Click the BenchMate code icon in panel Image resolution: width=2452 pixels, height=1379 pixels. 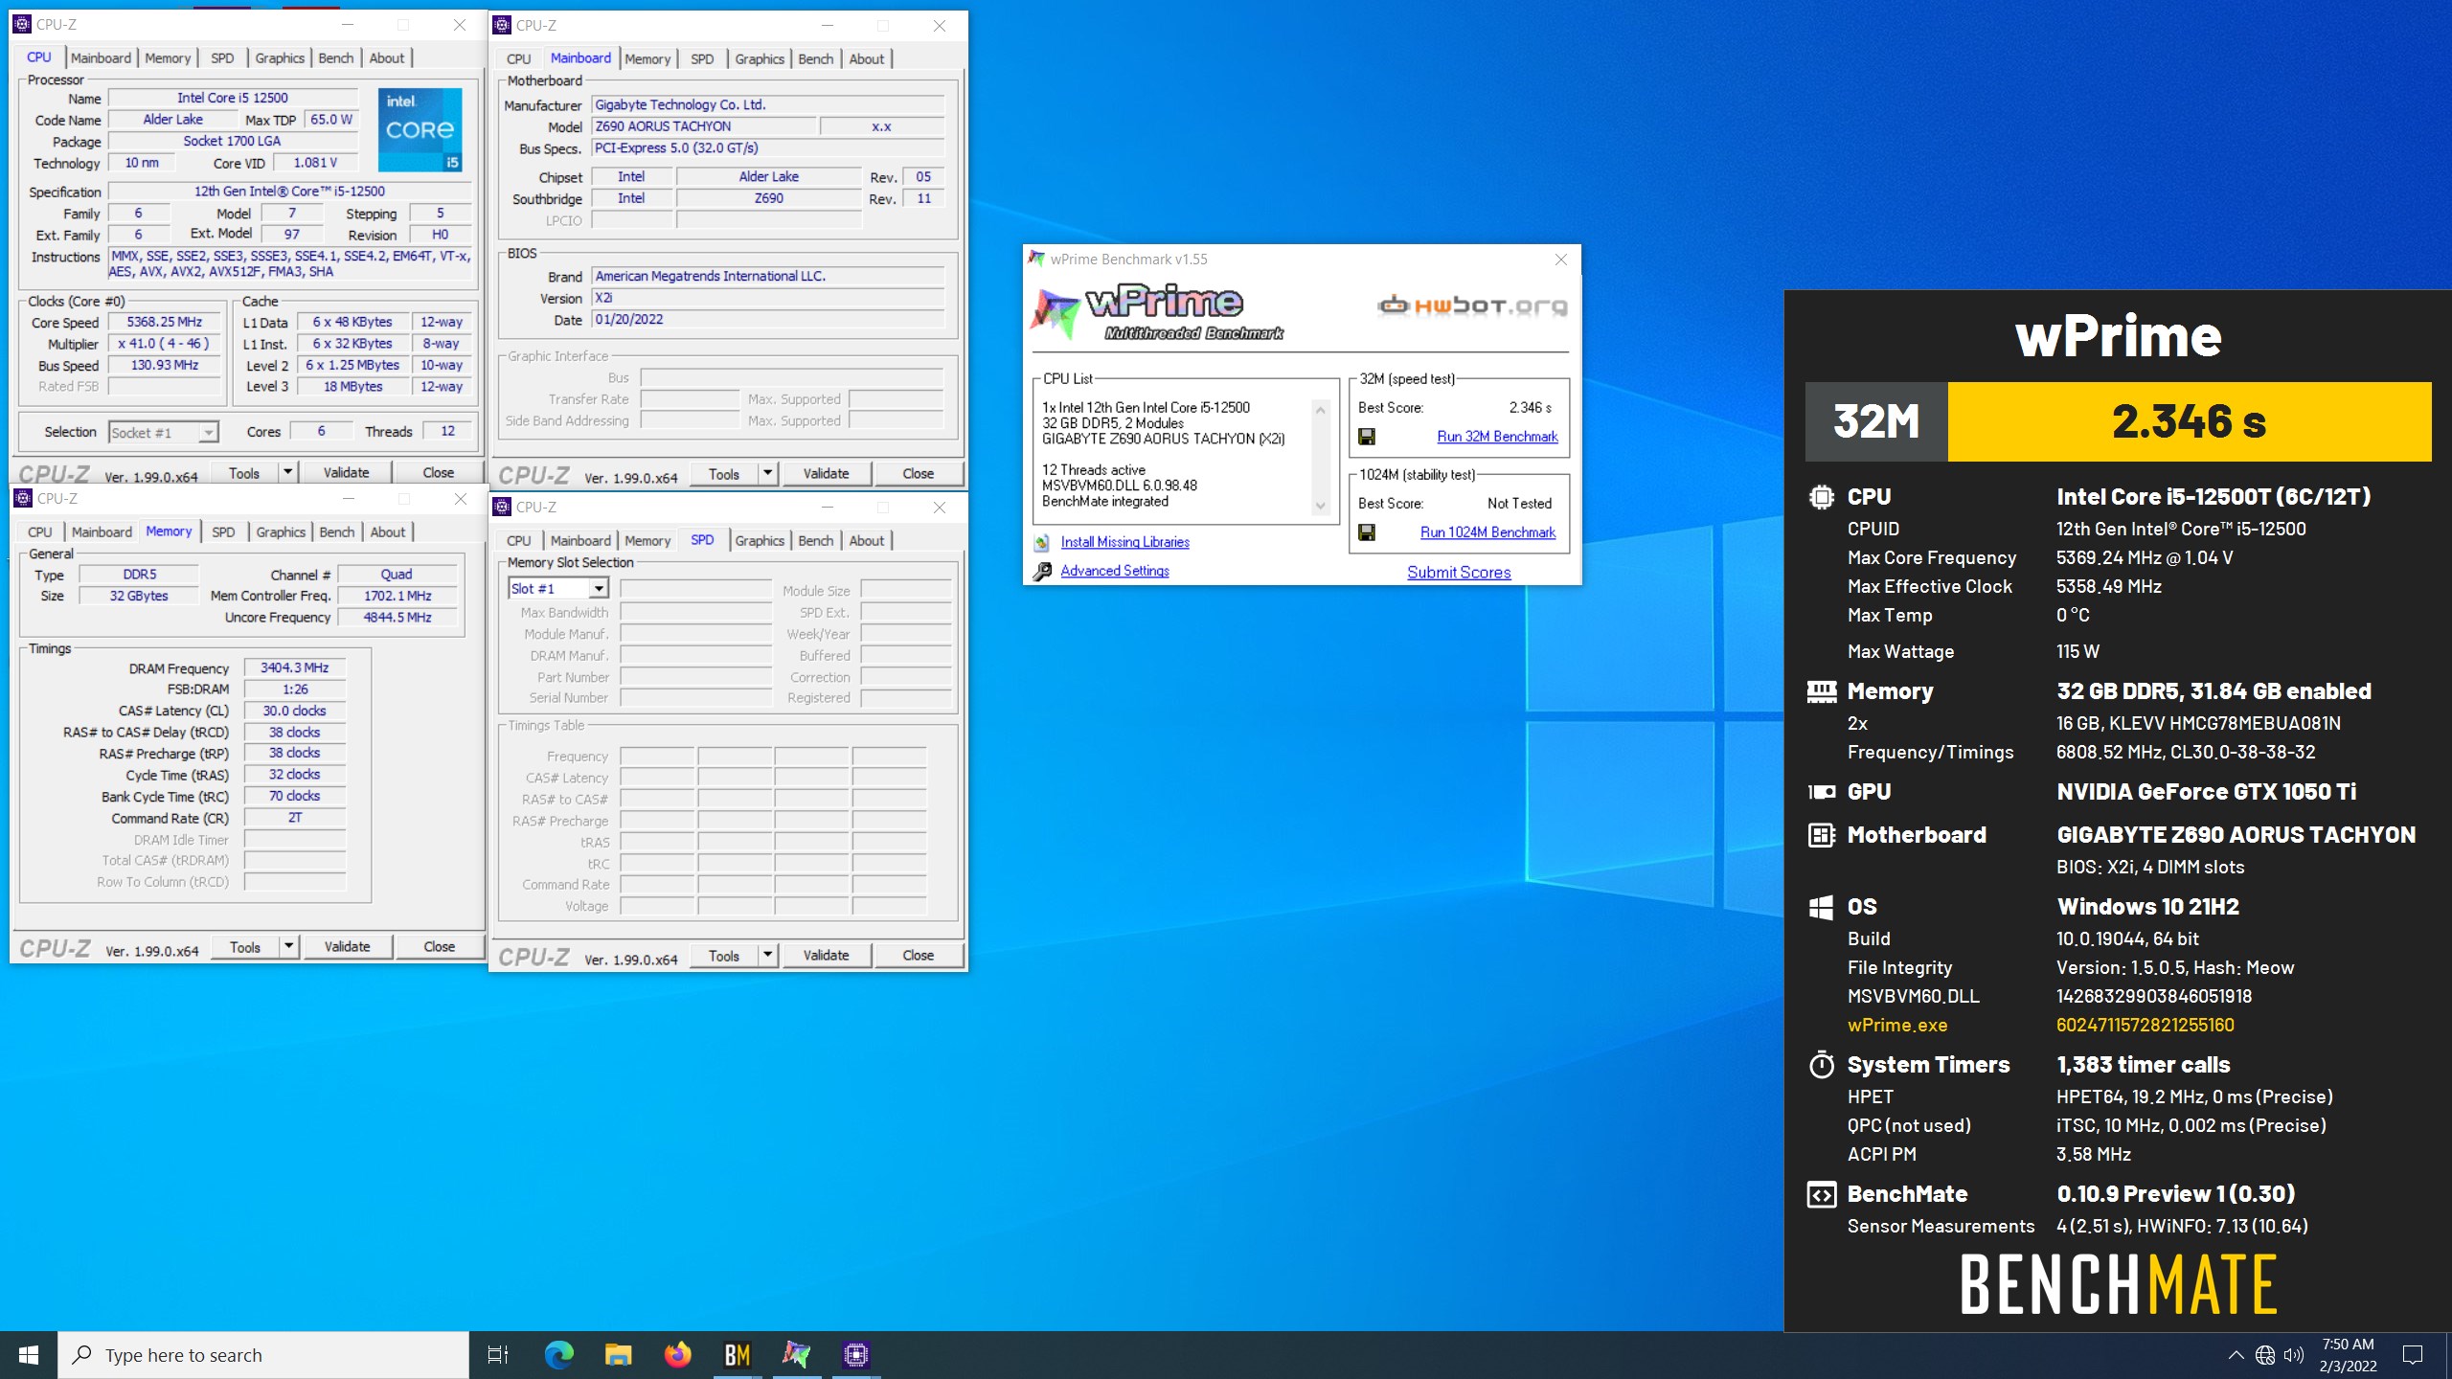1821,1194
